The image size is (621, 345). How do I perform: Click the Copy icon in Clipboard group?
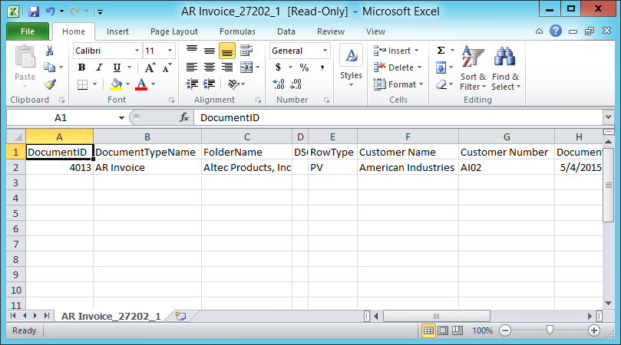[x=49, y=67]
